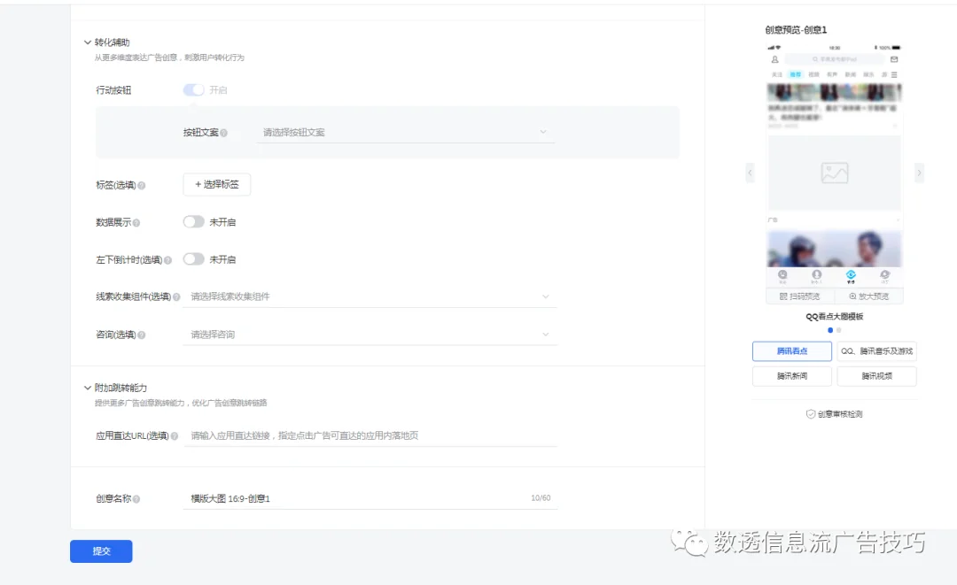Select the QQ、腾讯音乐及游戏 preview tab
This screenshot has width=957, height=585.
point(876,351)
